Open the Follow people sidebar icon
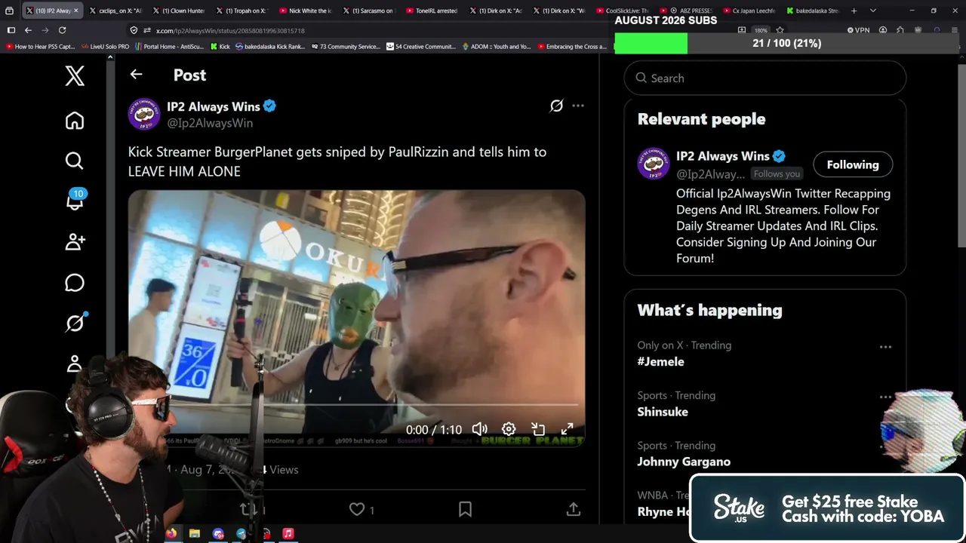 (x=75, y=241)
